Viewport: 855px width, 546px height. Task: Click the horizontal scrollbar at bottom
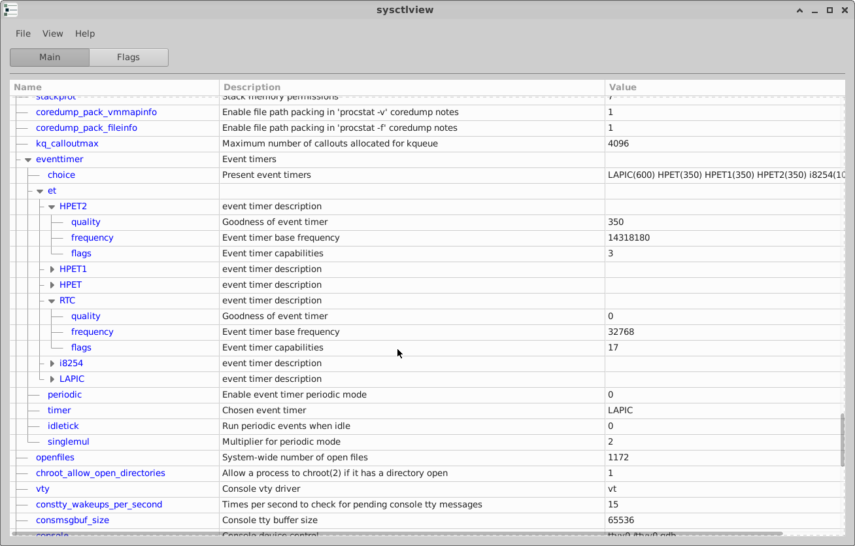pyautogui.click(x=397, y=534)
